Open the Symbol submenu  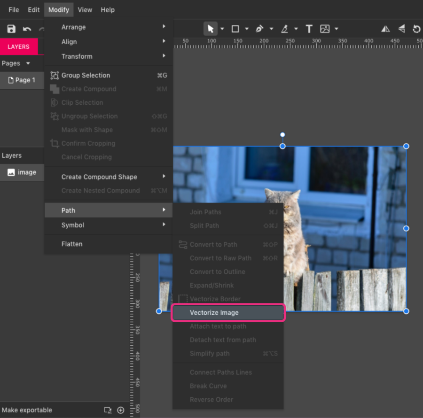click(73, 225)
